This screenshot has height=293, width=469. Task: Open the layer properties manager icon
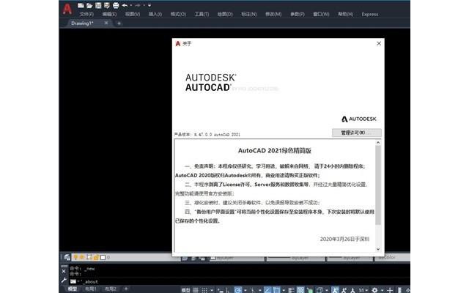pyautogui.click(x=67, y=257)
